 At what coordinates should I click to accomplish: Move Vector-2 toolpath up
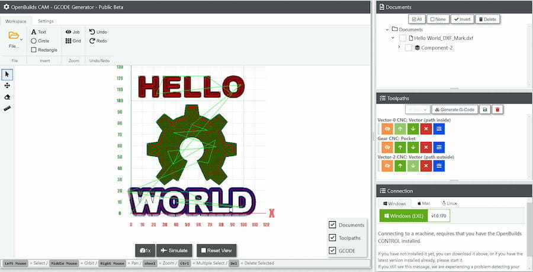click(x=400, y=166)
